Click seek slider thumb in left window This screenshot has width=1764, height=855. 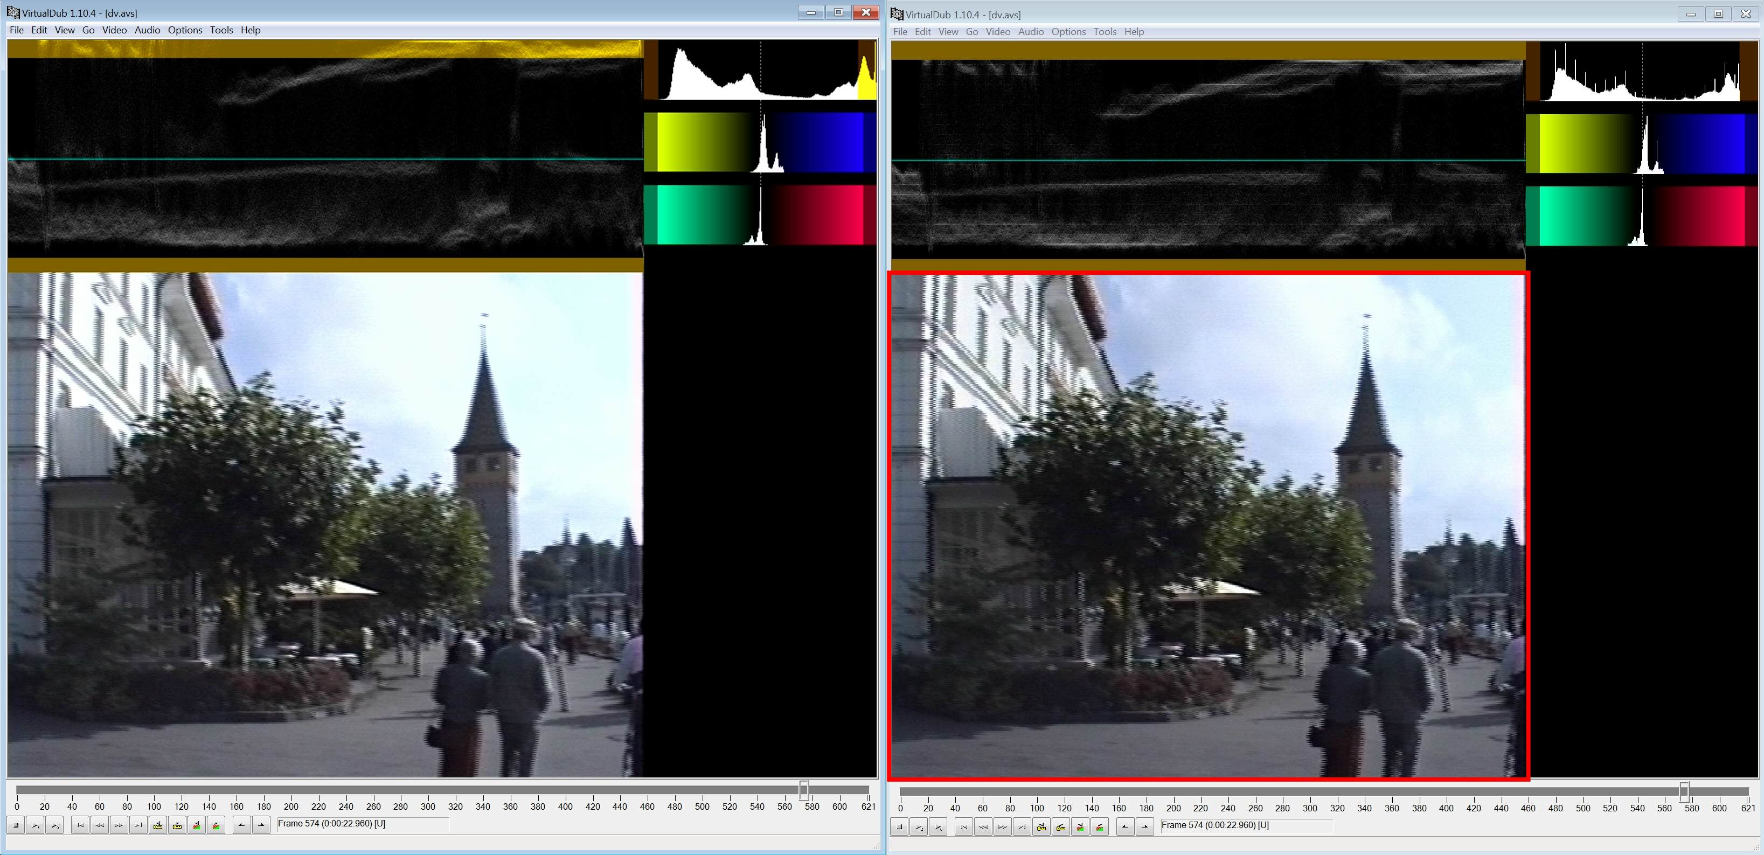(804, 790)
